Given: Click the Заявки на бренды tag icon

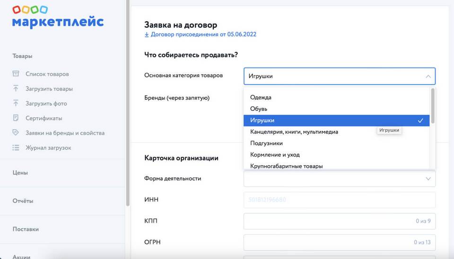Looking at the screenshot, I should coord(16,133).
